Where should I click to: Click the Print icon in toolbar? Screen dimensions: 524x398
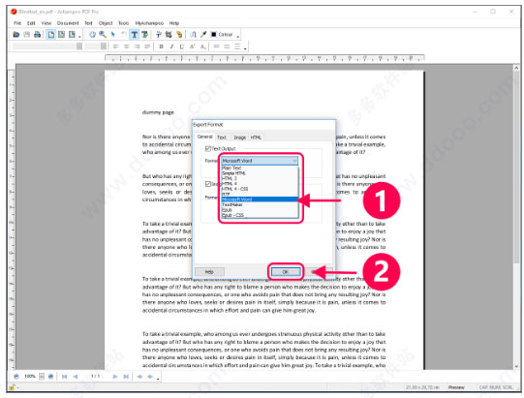[x=37, y=35]
